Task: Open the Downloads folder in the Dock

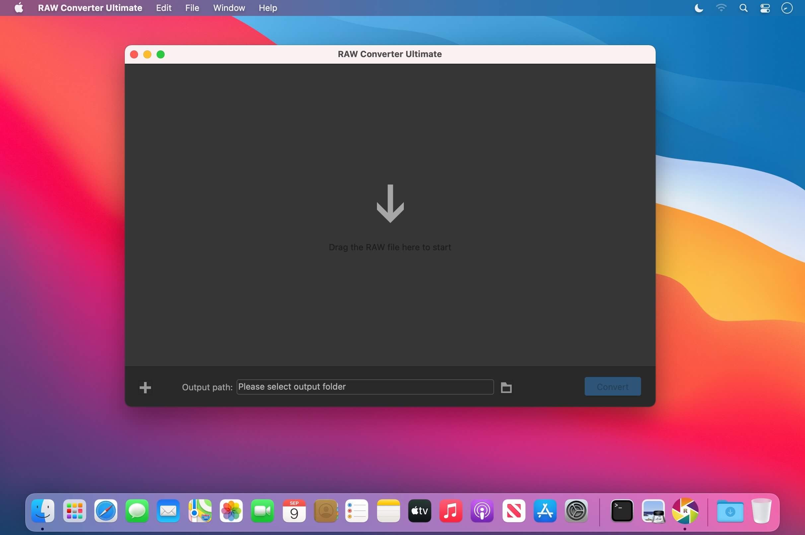Action: pos(730,511)
